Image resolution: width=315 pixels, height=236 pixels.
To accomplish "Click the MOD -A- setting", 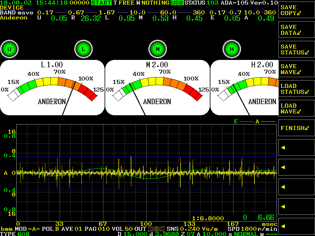I will 27,229.
